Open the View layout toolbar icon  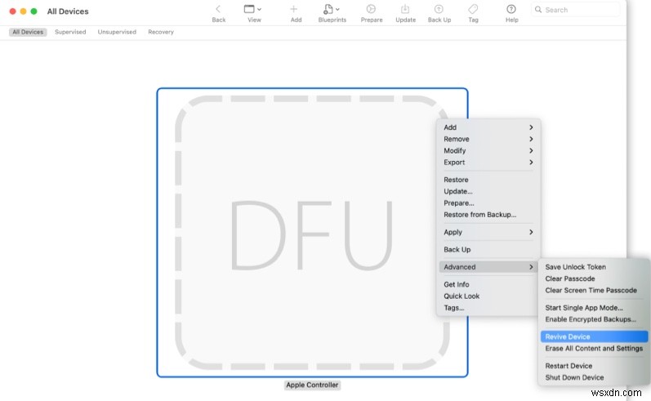click(x=252, y=9)
